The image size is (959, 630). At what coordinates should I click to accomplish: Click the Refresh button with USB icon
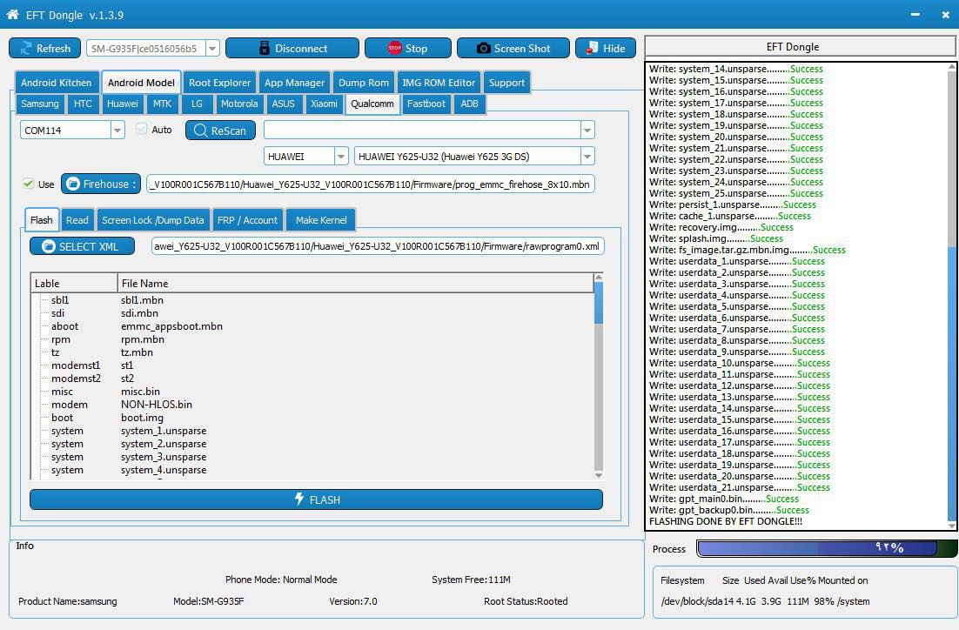[44, 49]
